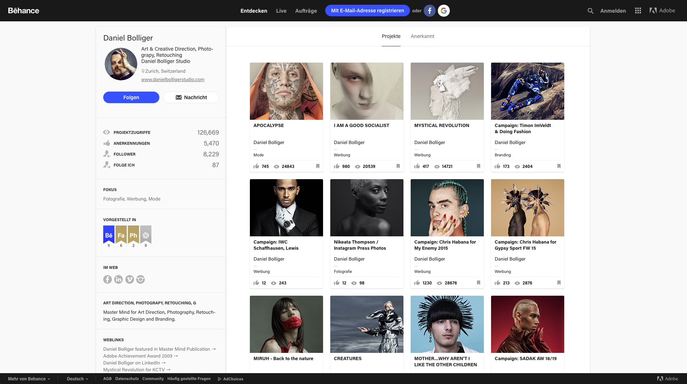
Task: Open Mystical Revolution for KCTV weblink
Action: click(137, 370)
